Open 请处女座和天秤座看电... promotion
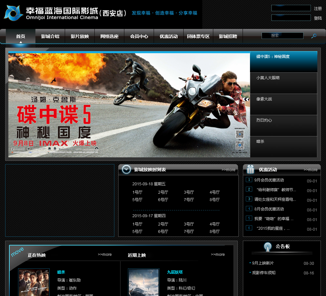Image resolution: width=326 pixels, height=296 pixels. click(275, 199)
